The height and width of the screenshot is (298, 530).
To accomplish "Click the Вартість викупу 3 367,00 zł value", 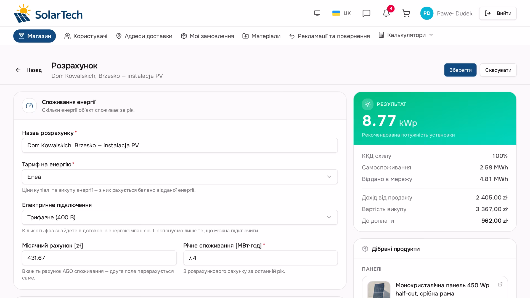I will [x=492, y=209].
